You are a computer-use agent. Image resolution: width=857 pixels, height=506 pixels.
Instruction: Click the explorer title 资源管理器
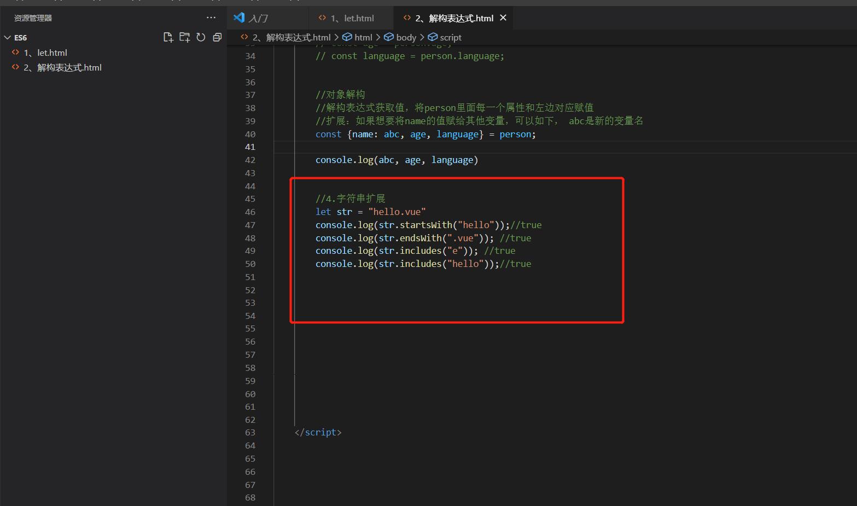pos(33,18)
